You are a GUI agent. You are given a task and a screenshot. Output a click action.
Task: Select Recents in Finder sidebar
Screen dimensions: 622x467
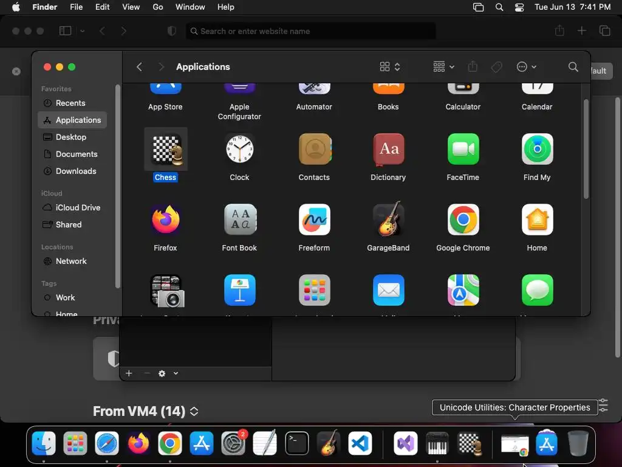point(72,103)
